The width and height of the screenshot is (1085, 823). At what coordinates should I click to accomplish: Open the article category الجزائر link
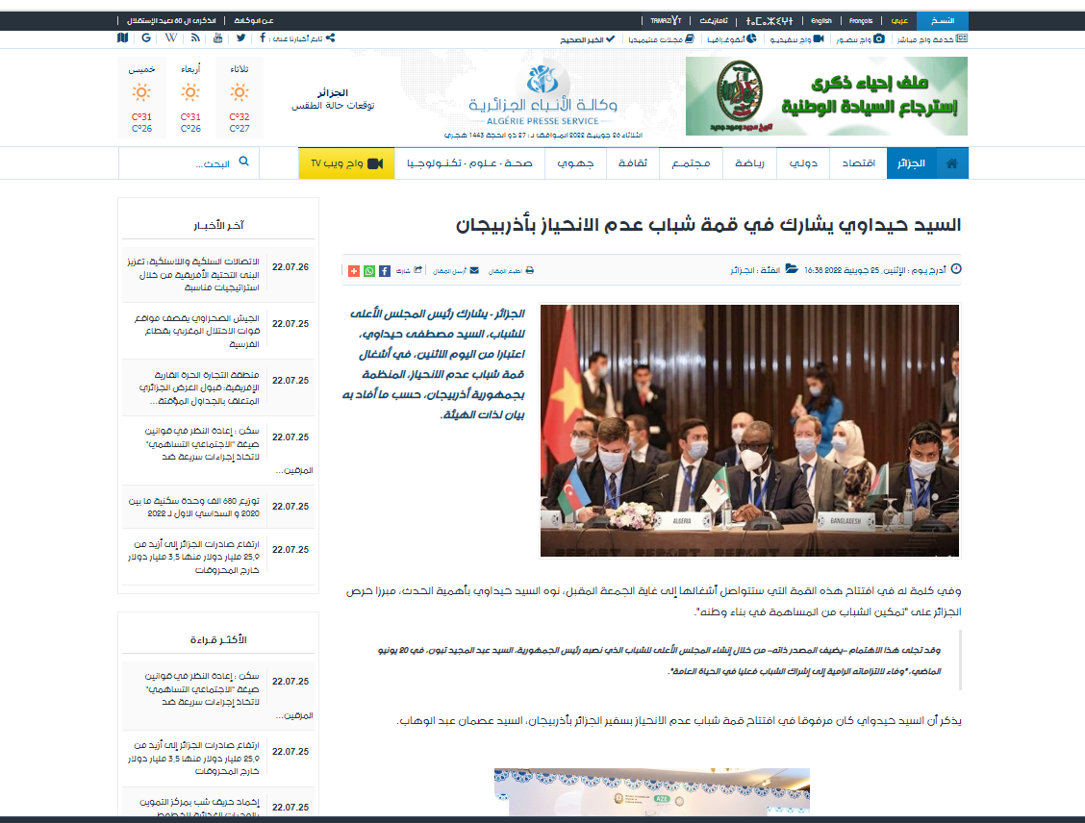(743, 270)
